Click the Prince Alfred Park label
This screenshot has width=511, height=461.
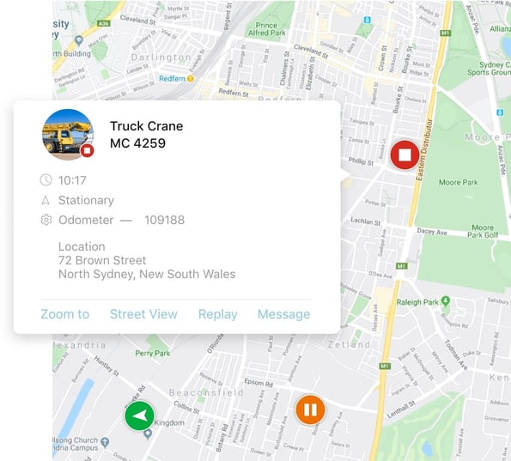(x=266, y=29)
